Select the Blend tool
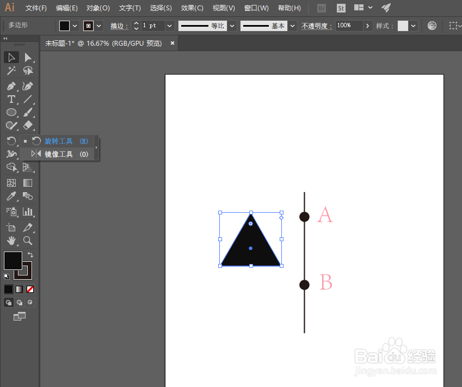 click(x=28, y=196)
